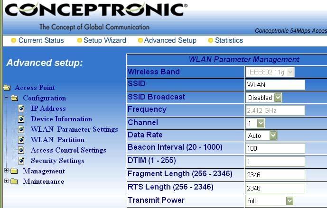Screen dimensions: 327x208
Task: Click the Beacon Interval input field
Action: pyautogui.click(x=275, y=148)
